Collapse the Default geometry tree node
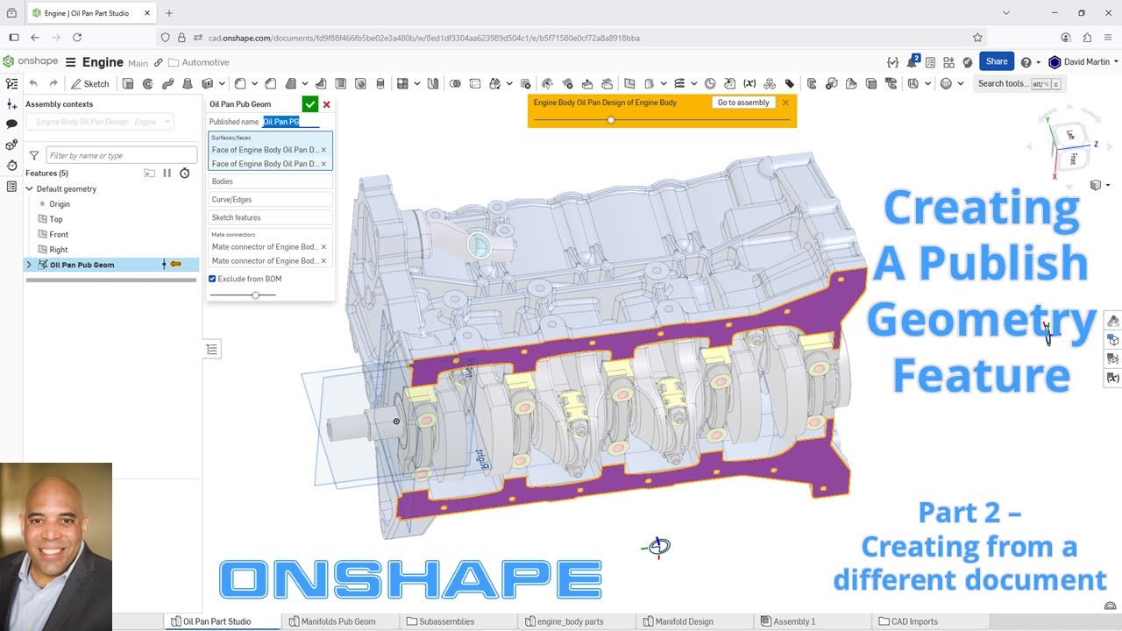Screen dimensions: 1122x631 pyautogui.click(x=30, y=189)
